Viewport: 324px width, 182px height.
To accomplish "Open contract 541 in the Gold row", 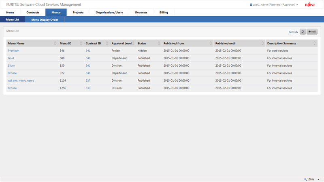I will 88,58.
